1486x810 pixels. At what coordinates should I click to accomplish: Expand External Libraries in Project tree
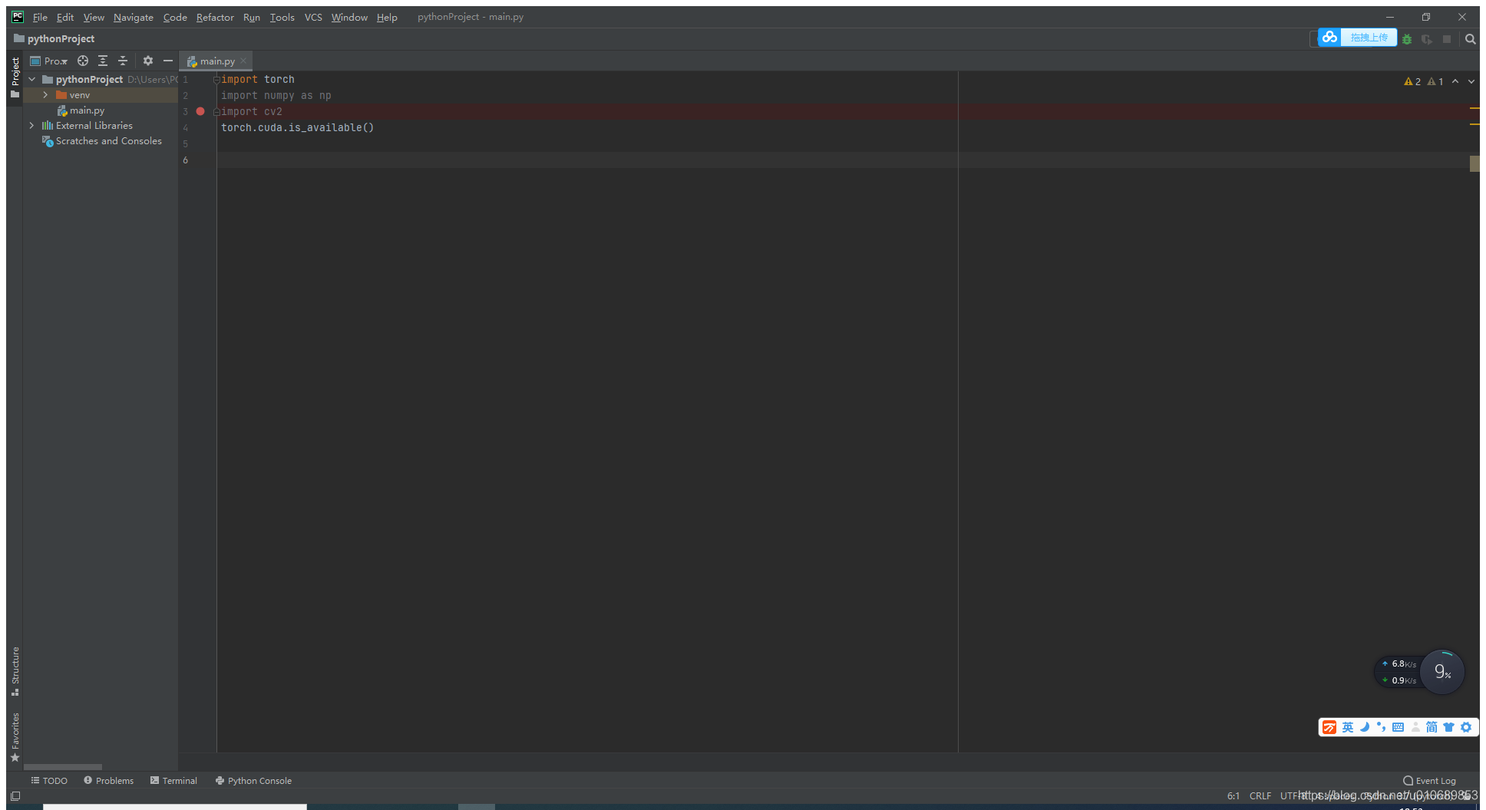pos(31,125)
